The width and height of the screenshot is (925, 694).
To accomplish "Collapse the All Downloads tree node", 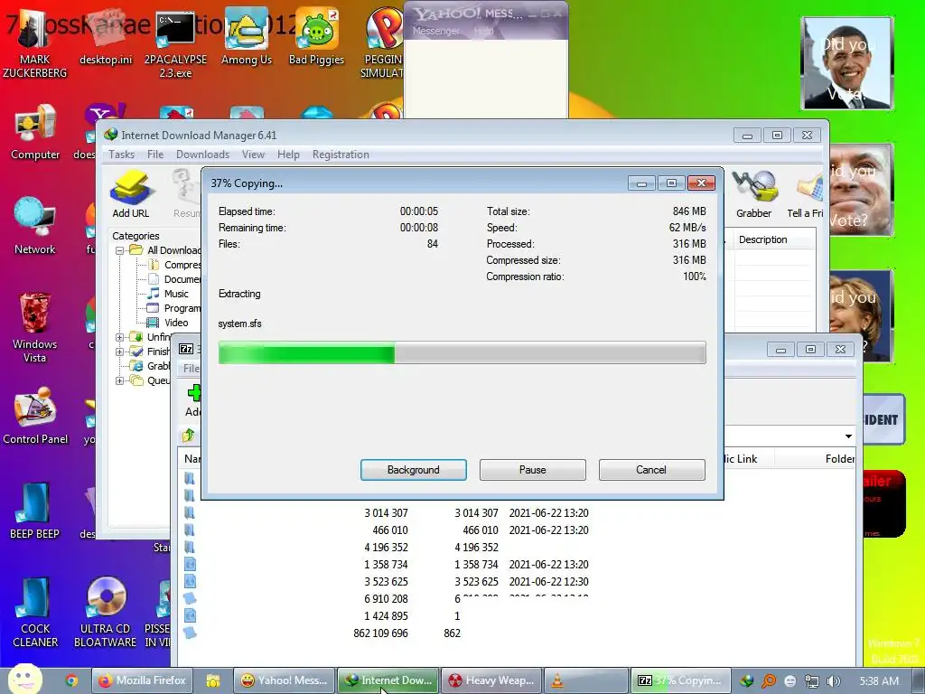I will tap(120, 250).
